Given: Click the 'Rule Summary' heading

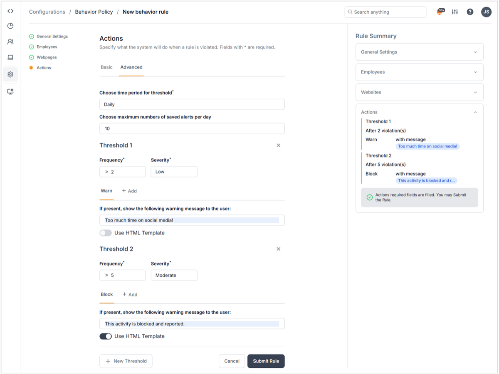Looking at the screenshot, I should coord(376,36).
